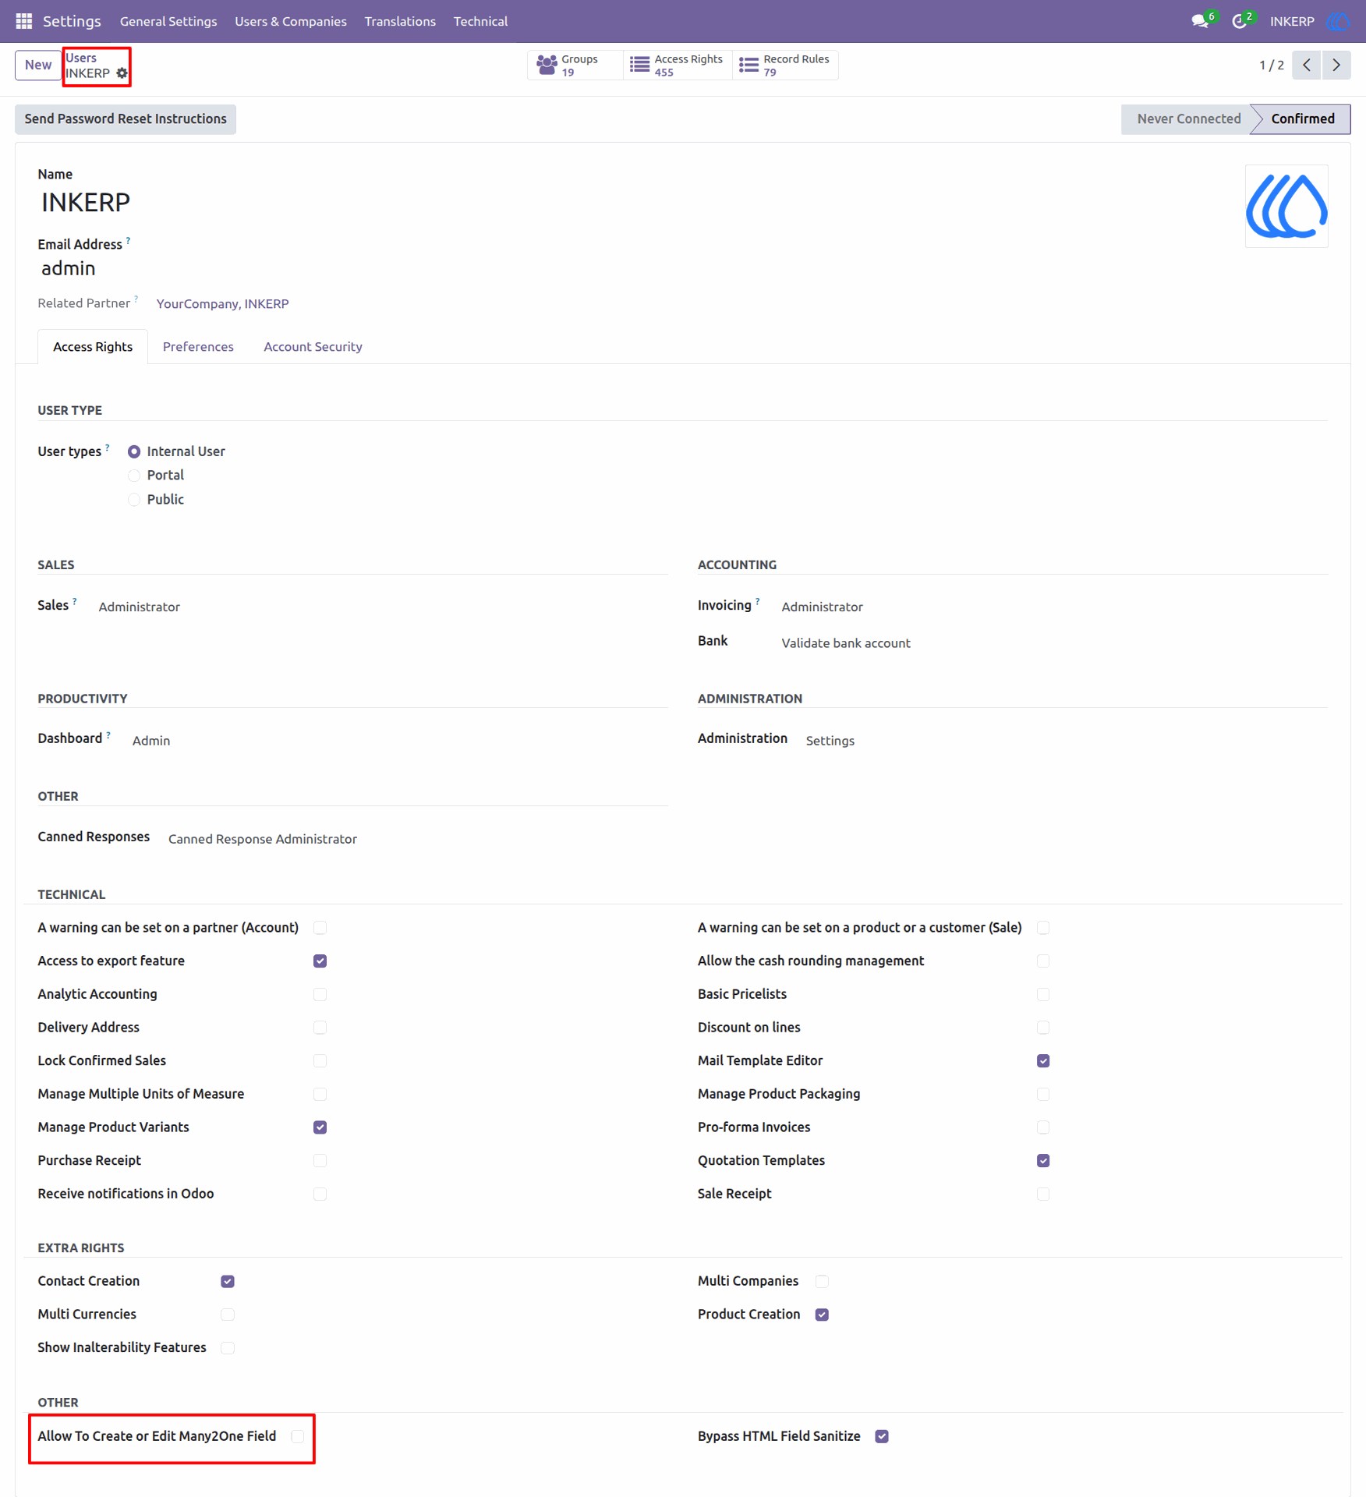The height and width of the screenshot is (1497, 1366).
Task: Toggle Mail Template Editor checkbox
Action: [1043, 1061]
